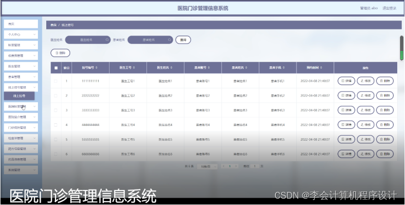Expand 药方信息管理 in the sidebar

pos(21,149)
